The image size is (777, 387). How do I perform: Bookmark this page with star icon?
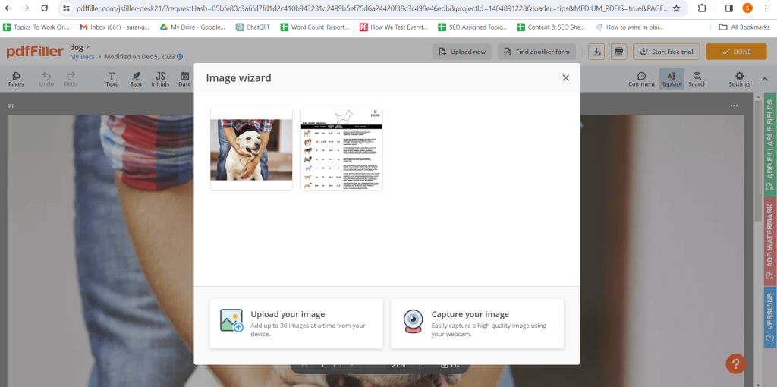(x=676, y=8)
